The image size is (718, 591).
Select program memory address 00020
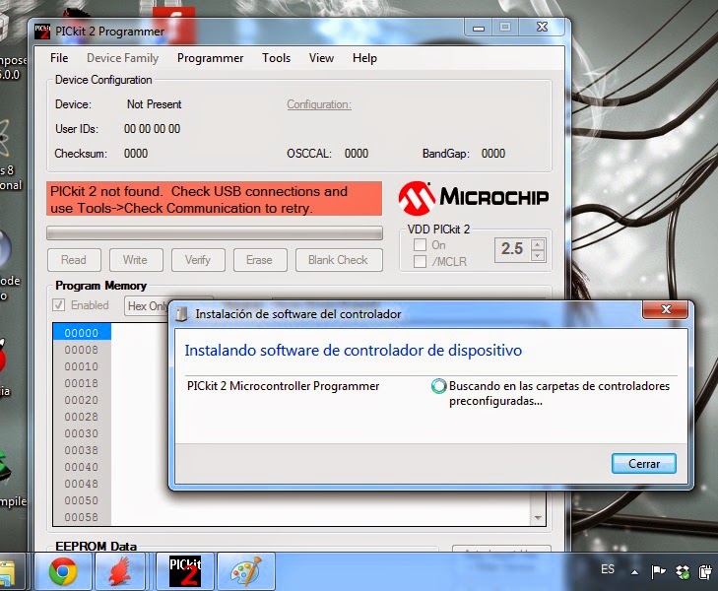pos(82,400)
